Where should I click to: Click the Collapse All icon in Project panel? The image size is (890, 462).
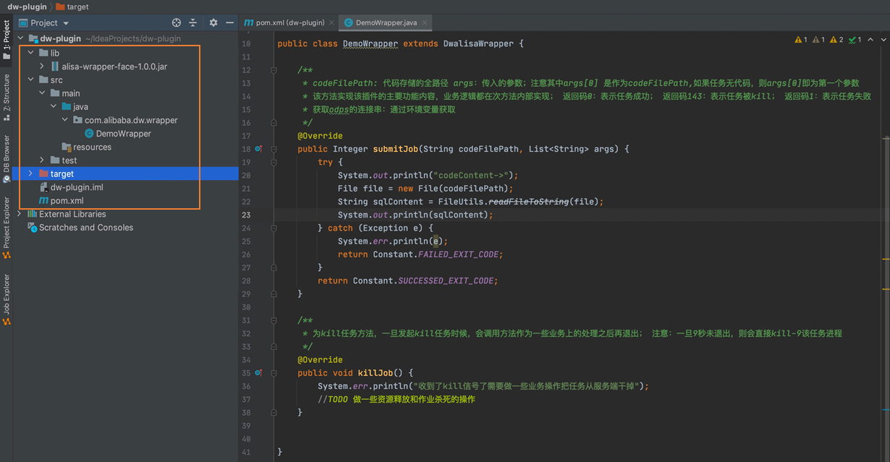[193, 22]
